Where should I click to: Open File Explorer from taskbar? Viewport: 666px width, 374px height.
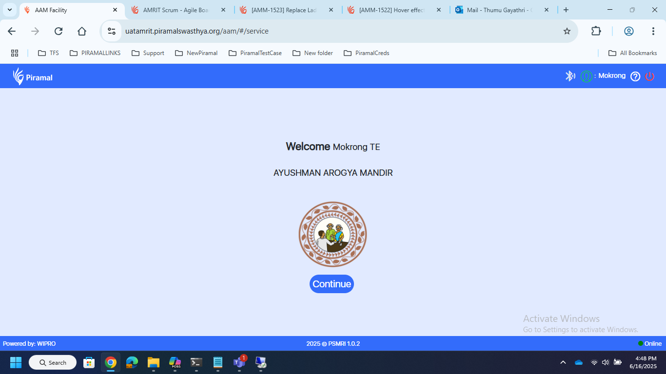coord(154,362)
